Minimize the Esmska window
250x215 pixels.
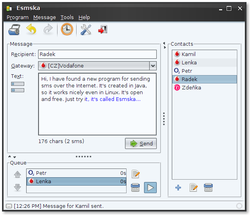point(221,9)
